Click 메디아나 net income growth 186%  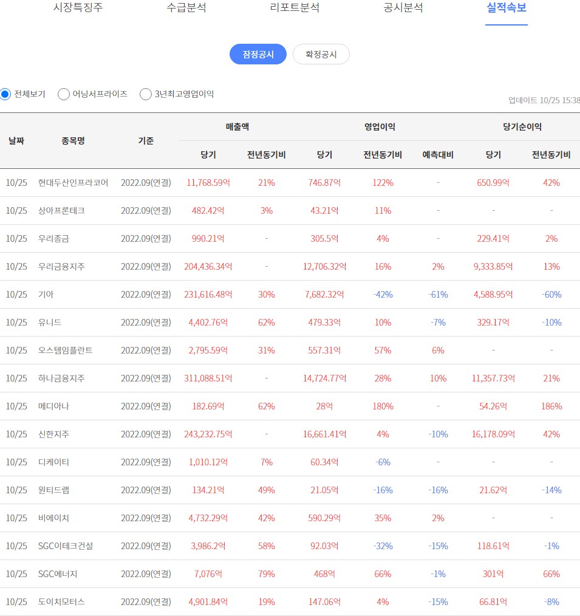(551, 406)
